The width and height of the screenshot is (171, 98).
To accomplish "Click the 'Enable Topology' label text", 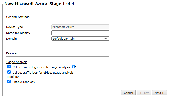I will point(24,82).
